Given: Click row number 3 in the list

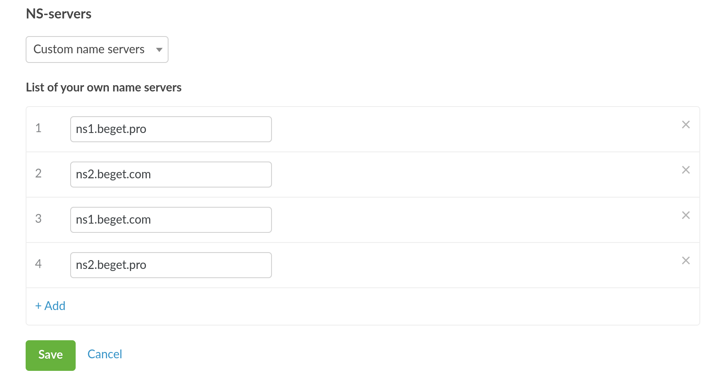Looking at the screenshot, I should coord(38,219).
